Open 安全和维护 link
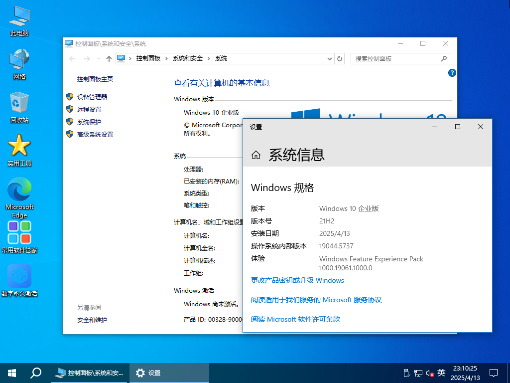This screenshot has width=510, height=383. (x=92, y=320)
